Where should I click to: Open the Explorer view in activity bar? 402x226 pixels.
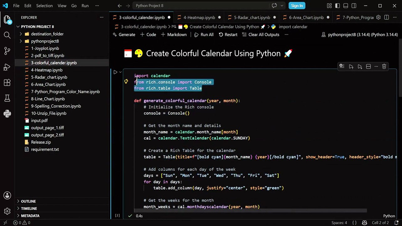tap(7, 19)
